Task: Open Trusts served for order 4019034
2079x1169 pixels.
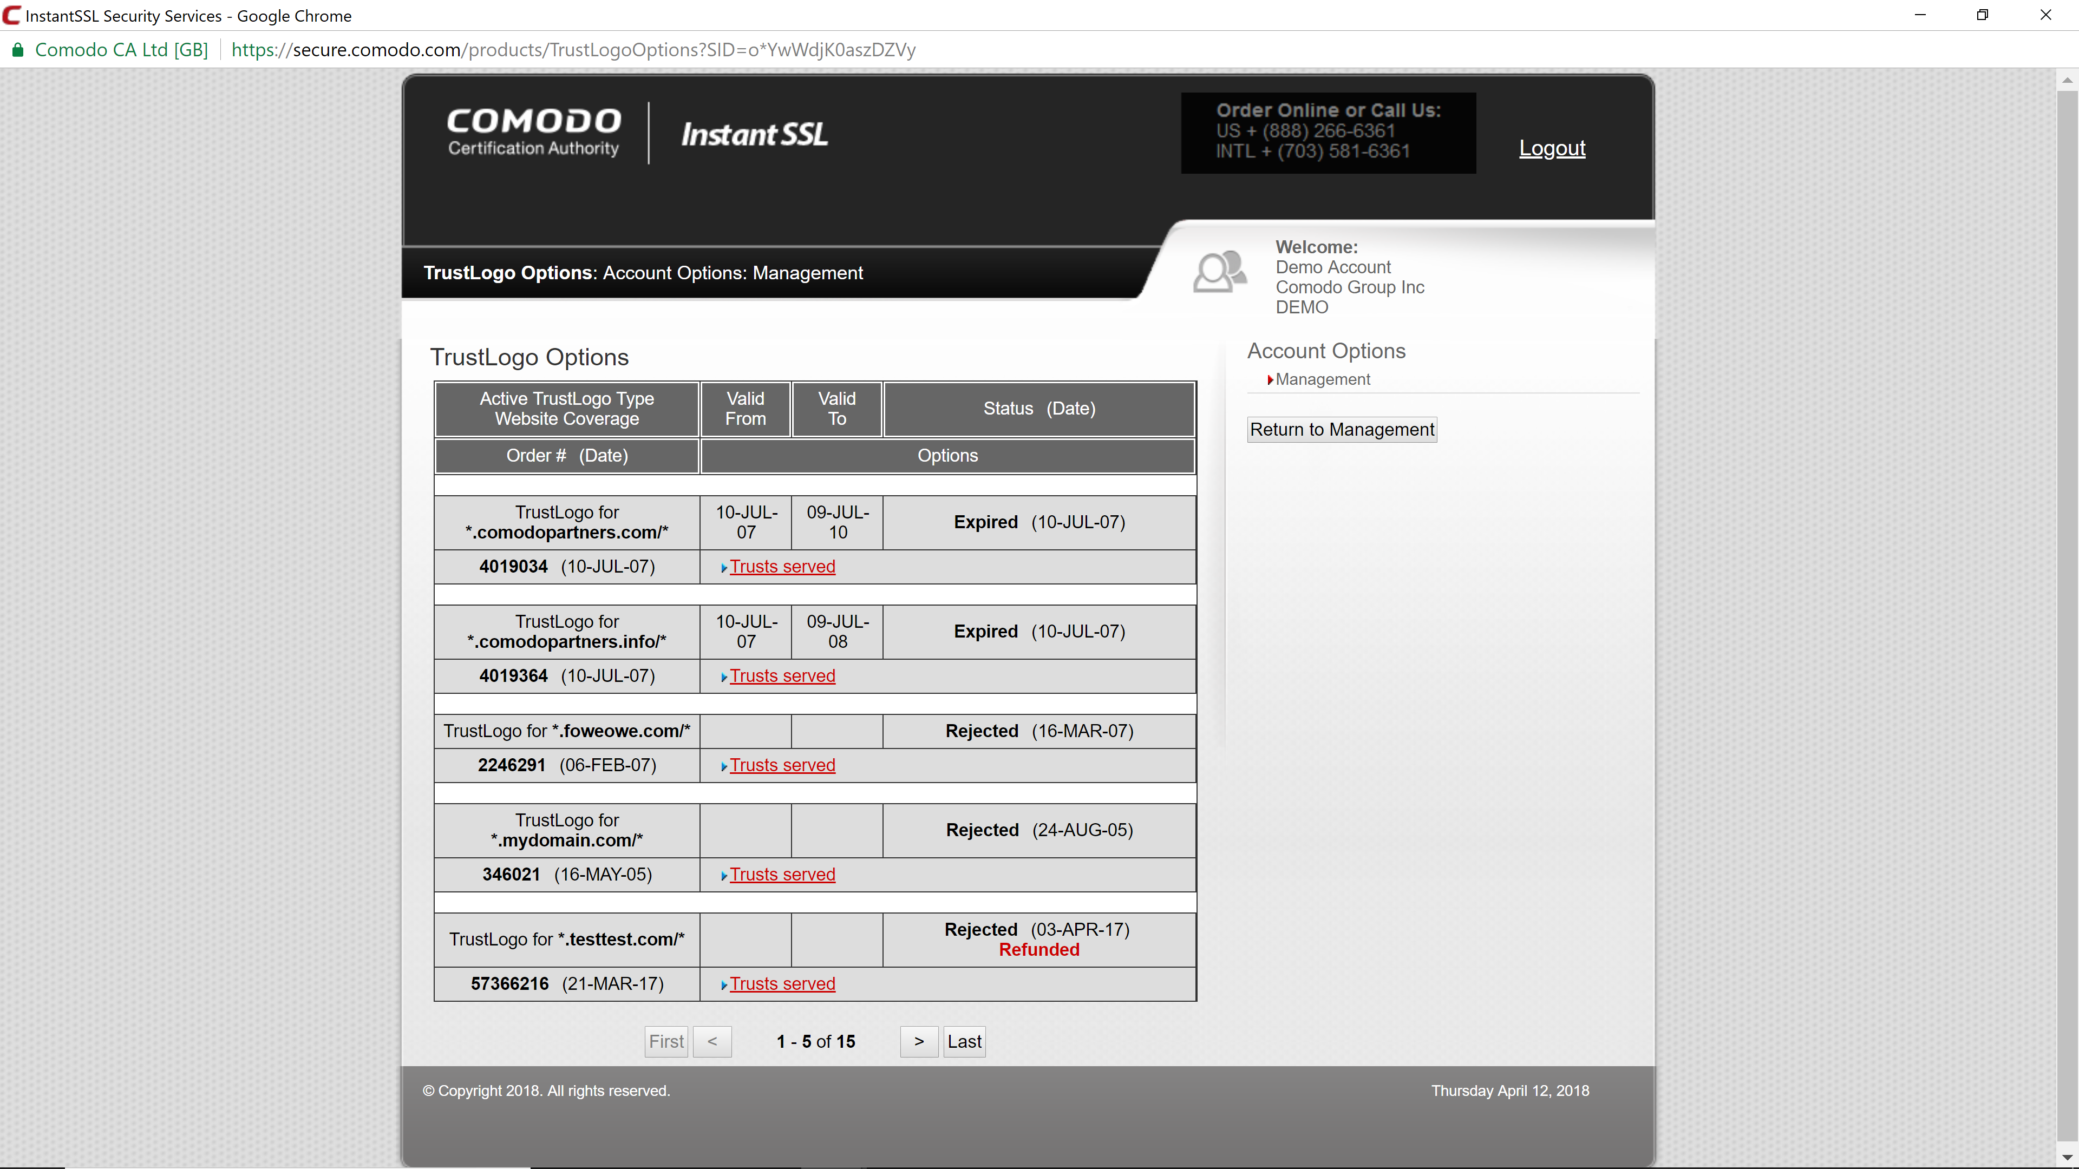Action: 782,566
